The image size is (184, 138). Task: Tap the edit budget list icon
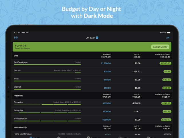168,38
